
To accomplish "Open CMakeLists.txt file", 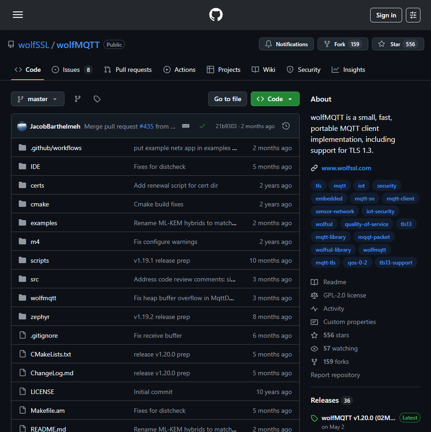I will coord(51,354).
